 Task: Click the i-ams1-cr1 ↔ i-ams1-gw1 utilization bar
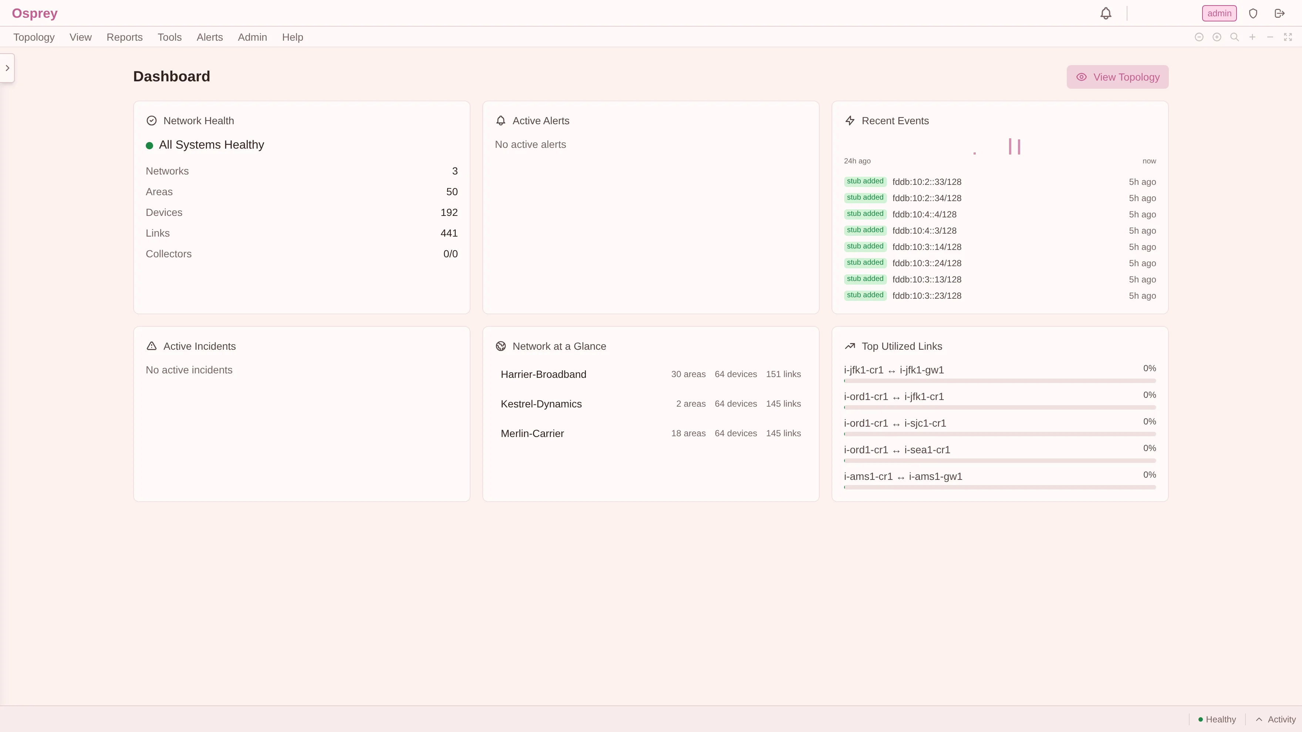coord(1000,488)
